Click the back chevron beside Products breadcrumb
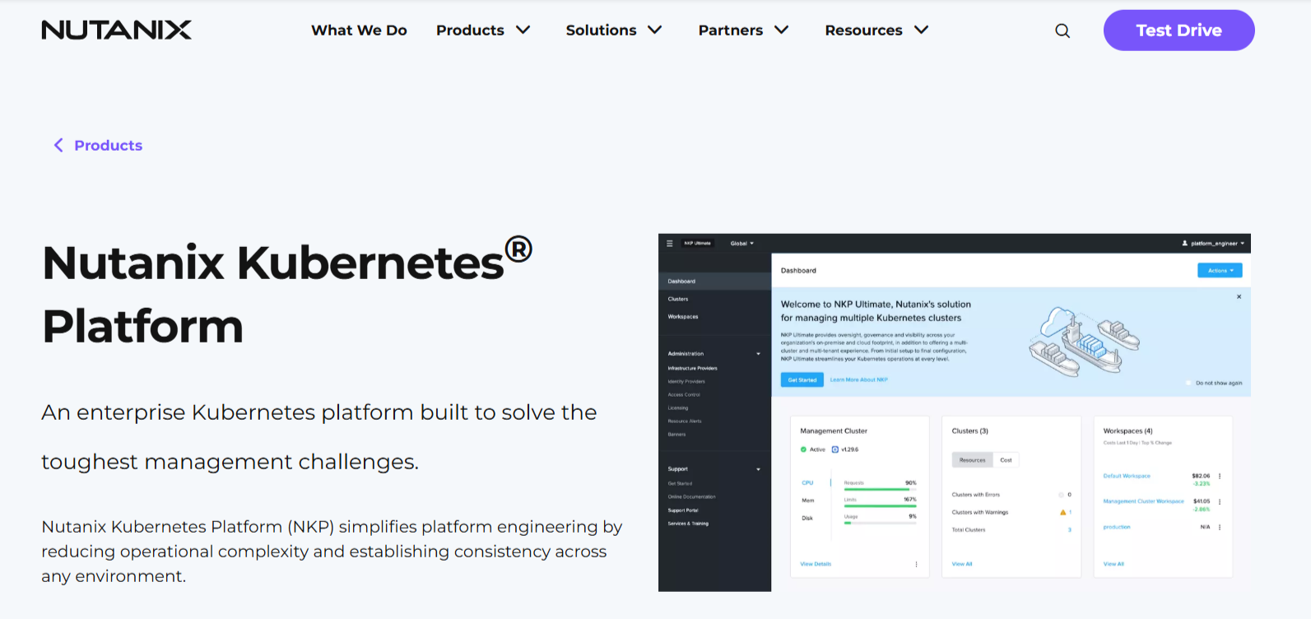 [58, 146]
